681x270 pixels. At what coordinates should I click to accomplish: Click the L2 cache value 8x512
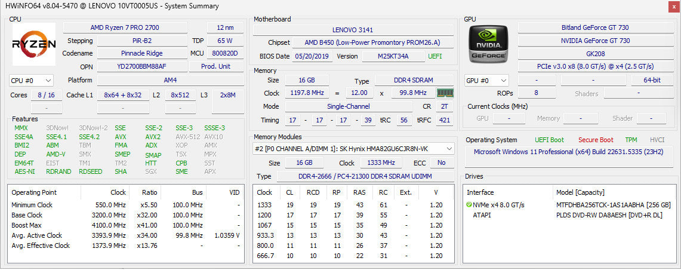pyautogui.click(x=180, y=95)
